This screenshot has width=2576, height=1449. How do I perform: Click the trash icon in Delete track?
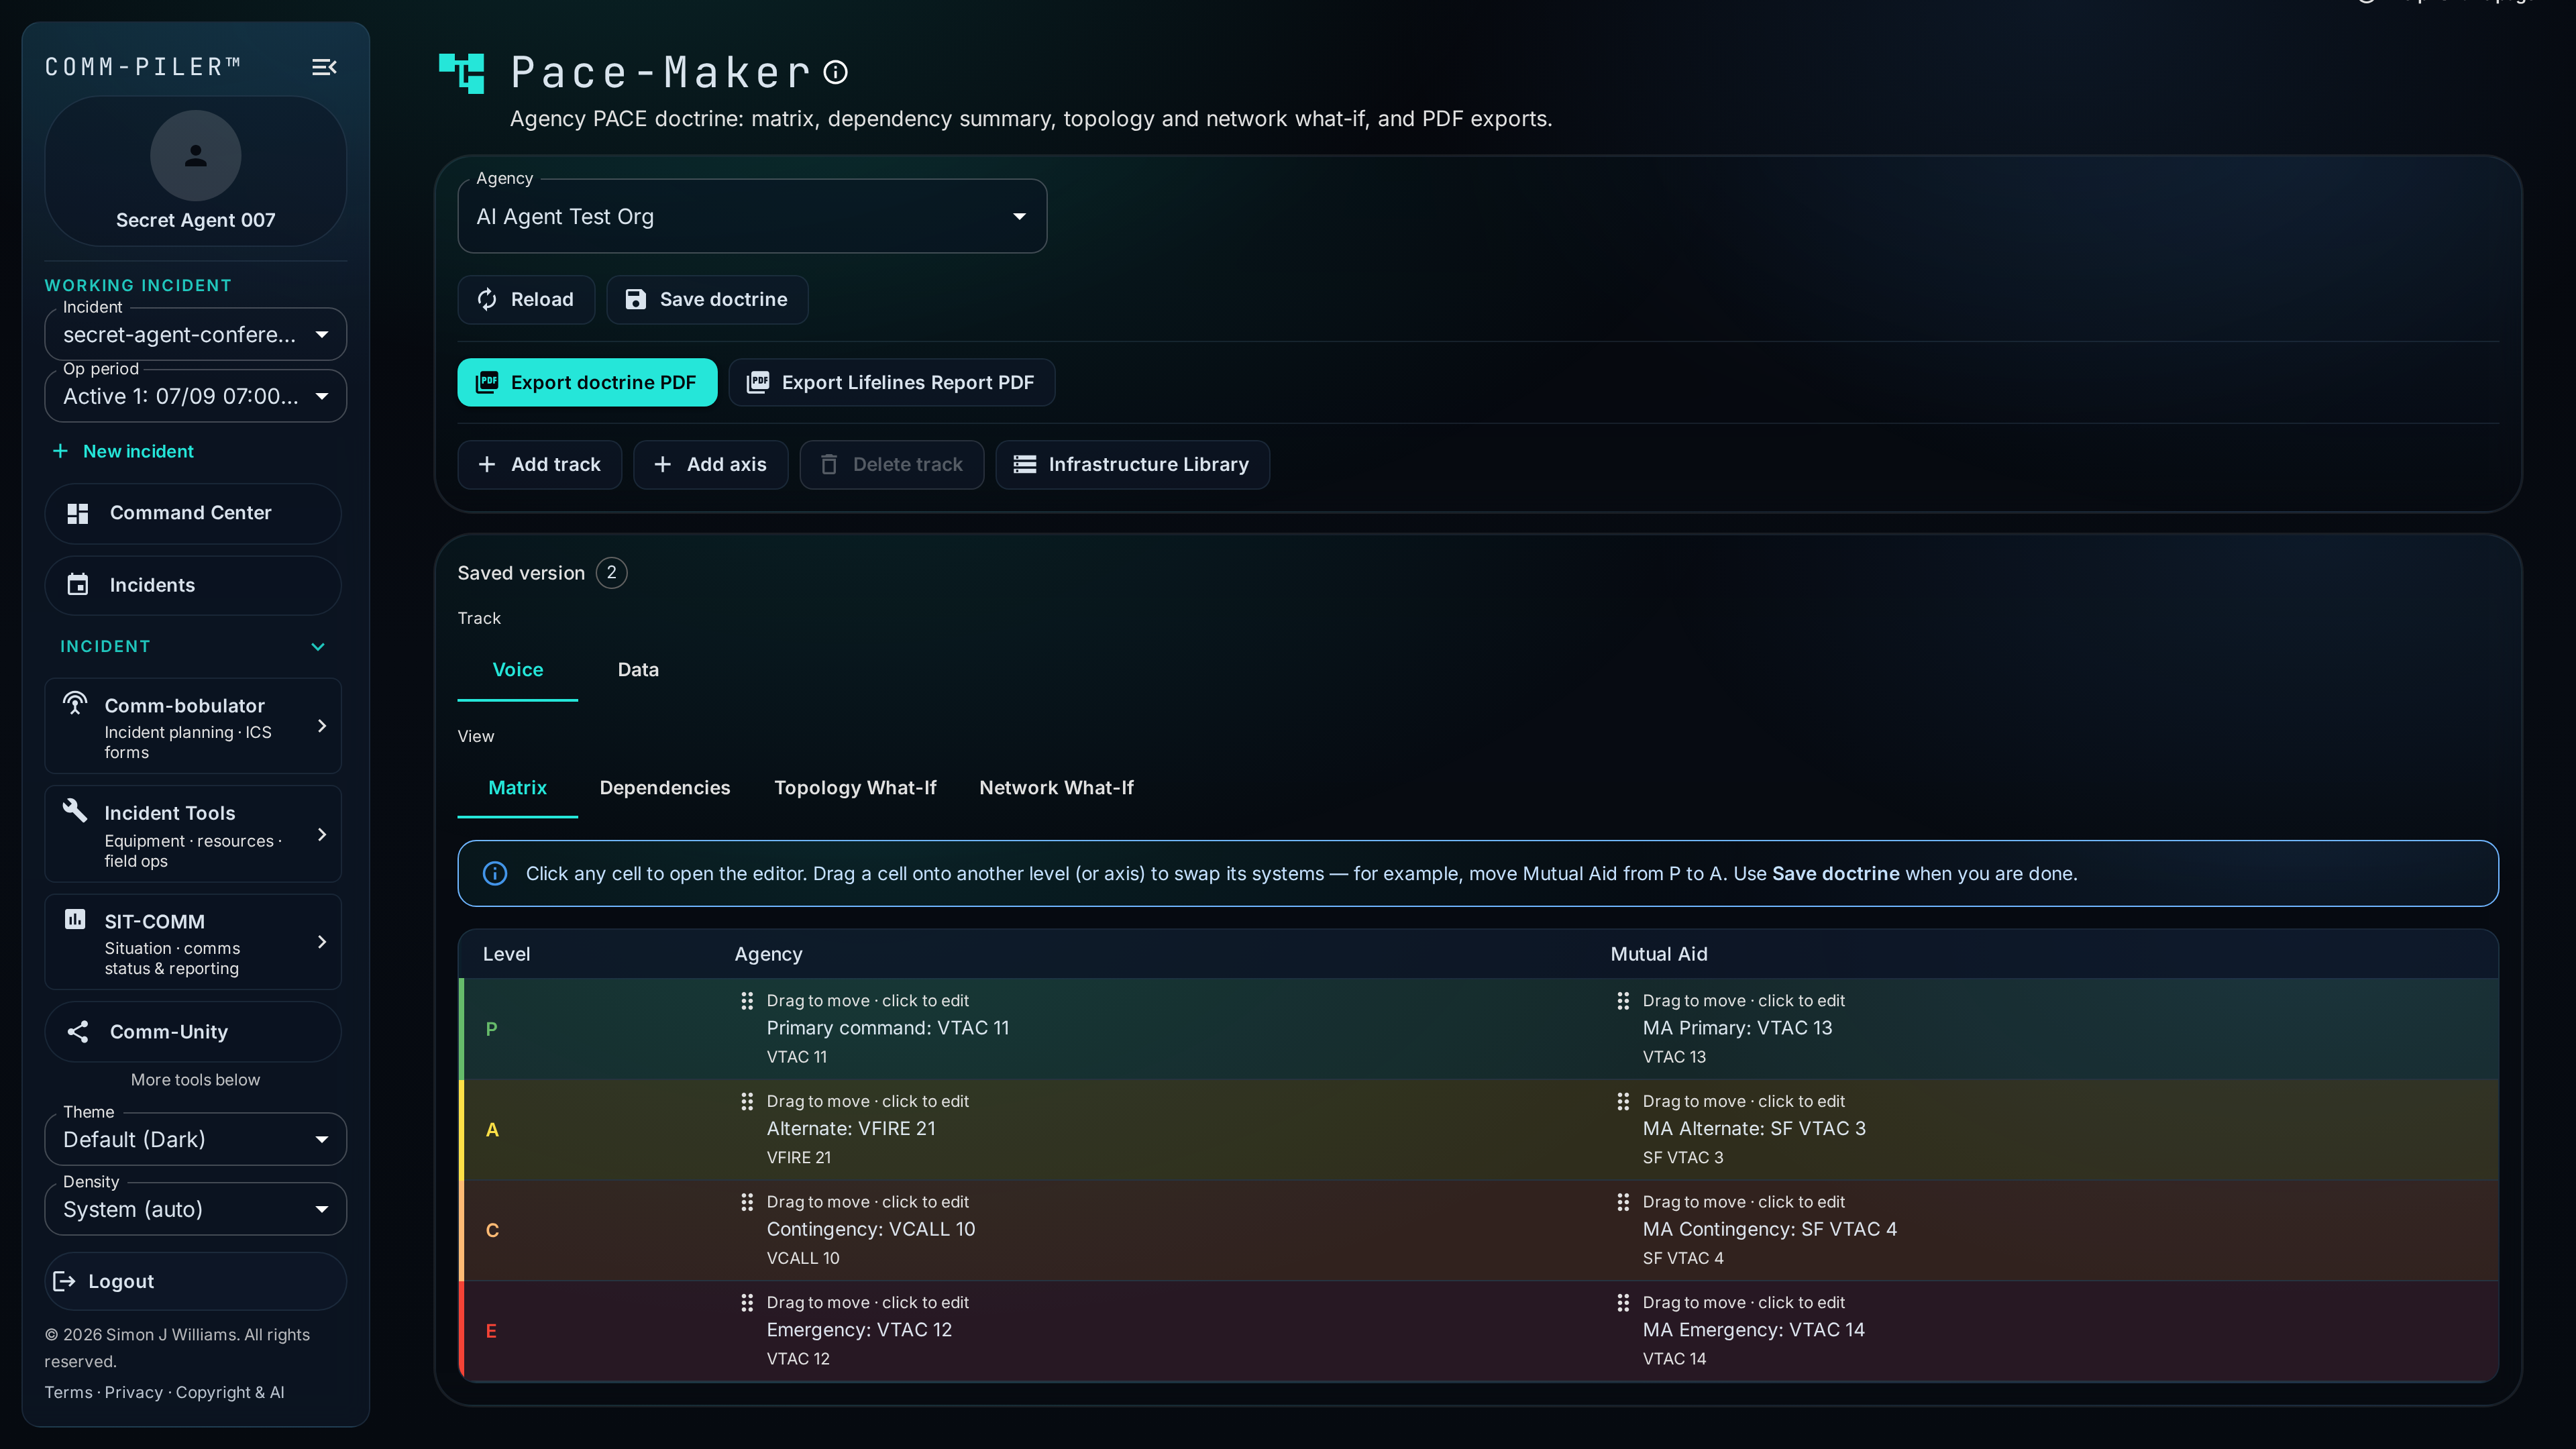point(829,464)
